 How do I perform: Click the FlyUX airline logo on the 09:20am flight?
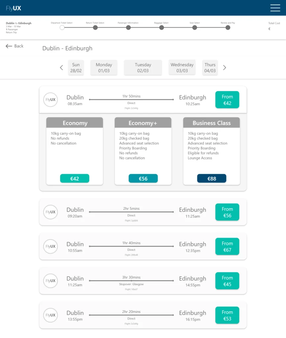51,212
